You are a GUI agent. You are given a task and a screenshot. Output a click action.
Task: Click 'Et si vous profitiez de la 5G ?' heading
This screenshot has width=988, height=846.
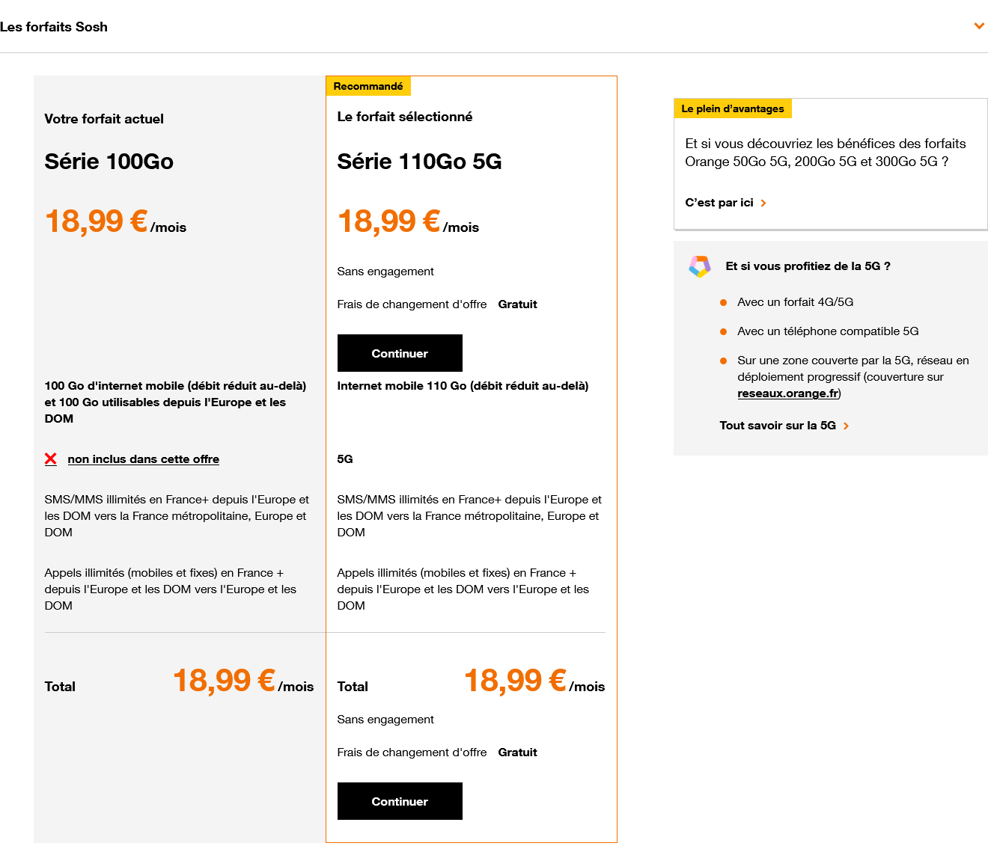click(x=808, y=266)
